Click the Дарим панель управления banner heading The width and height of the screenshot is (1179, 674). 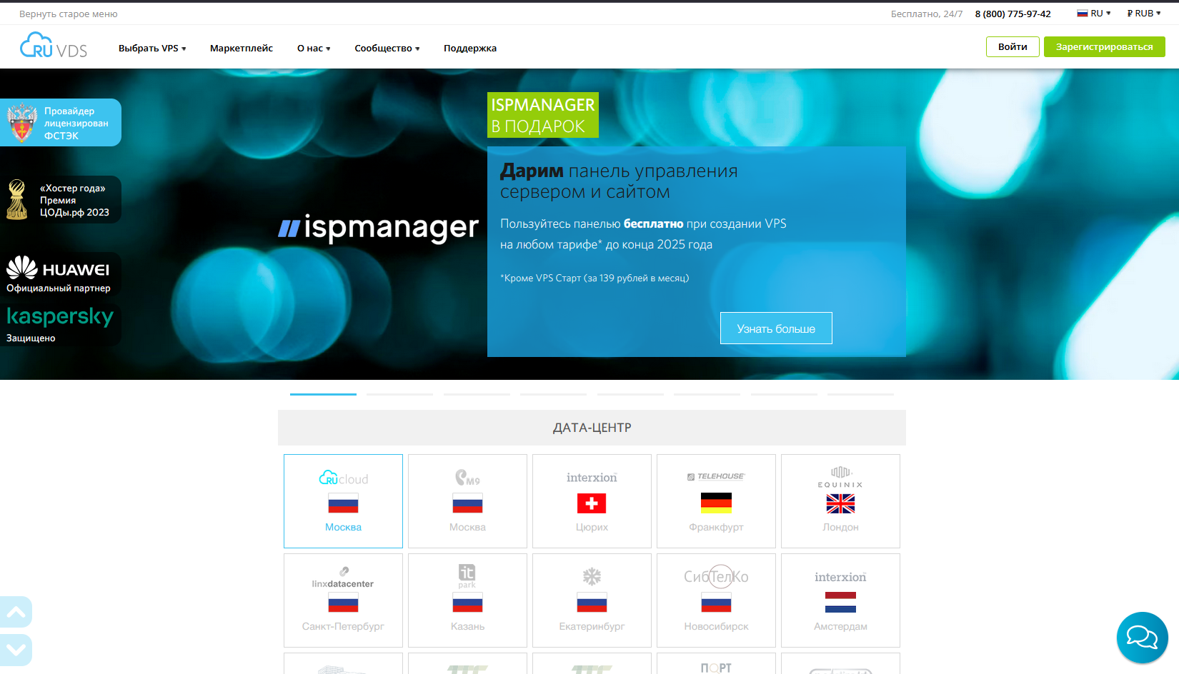[x=619, y=181]
